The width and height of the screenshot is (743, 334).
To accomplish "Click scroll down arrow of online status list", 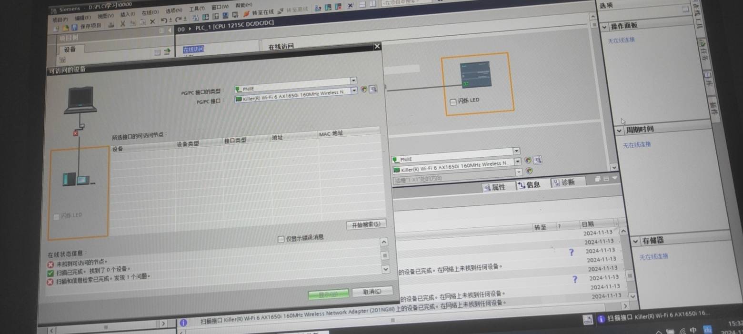I will 386,270.
